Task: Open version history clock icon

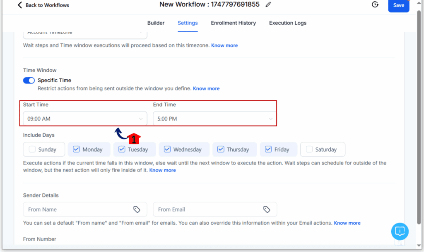Action: coord(375,4)
